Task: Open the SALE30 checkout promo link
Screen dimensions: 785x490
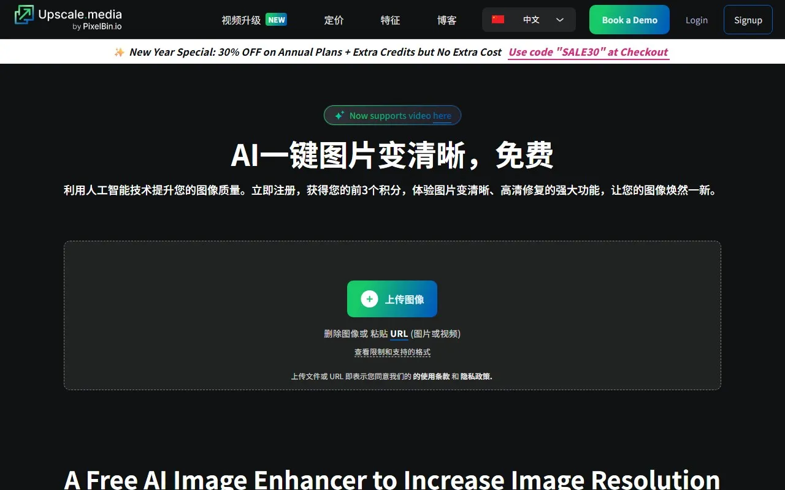Action: pyautogui.click(x=588, y=52)
